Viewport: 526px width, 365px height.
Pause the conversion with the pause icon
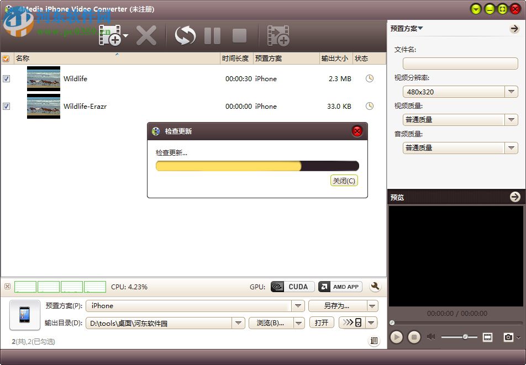[x=212, y=34]
